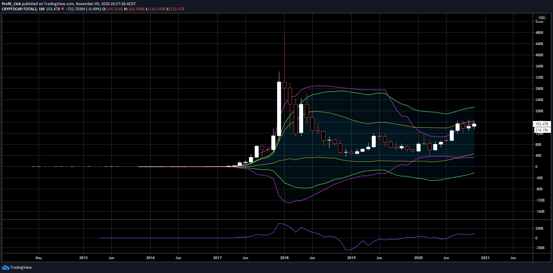Click the high price value H:162.948B
Viewport: 553px width, 273px height.
click(134, 9)
